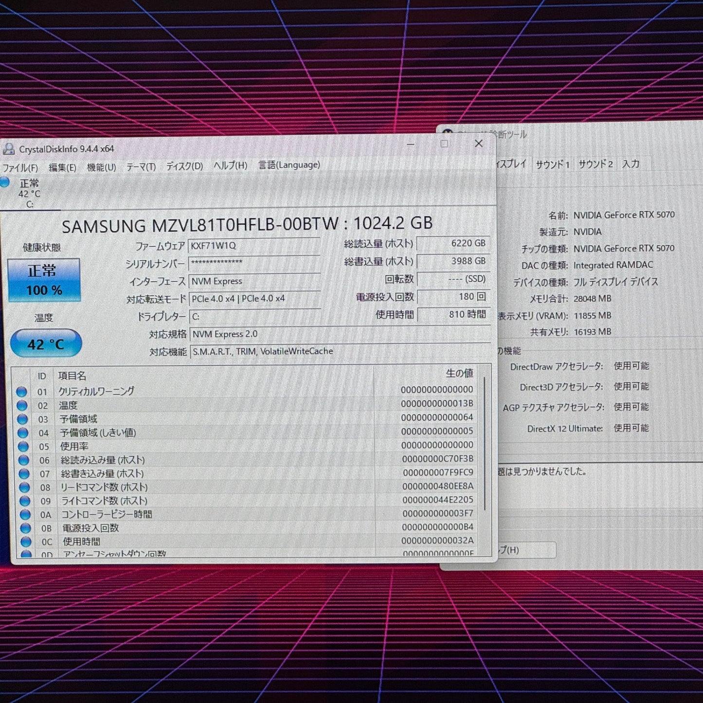Click the total host reads value 6220 GB
703x703 pixels.
[x=453, y=243]
